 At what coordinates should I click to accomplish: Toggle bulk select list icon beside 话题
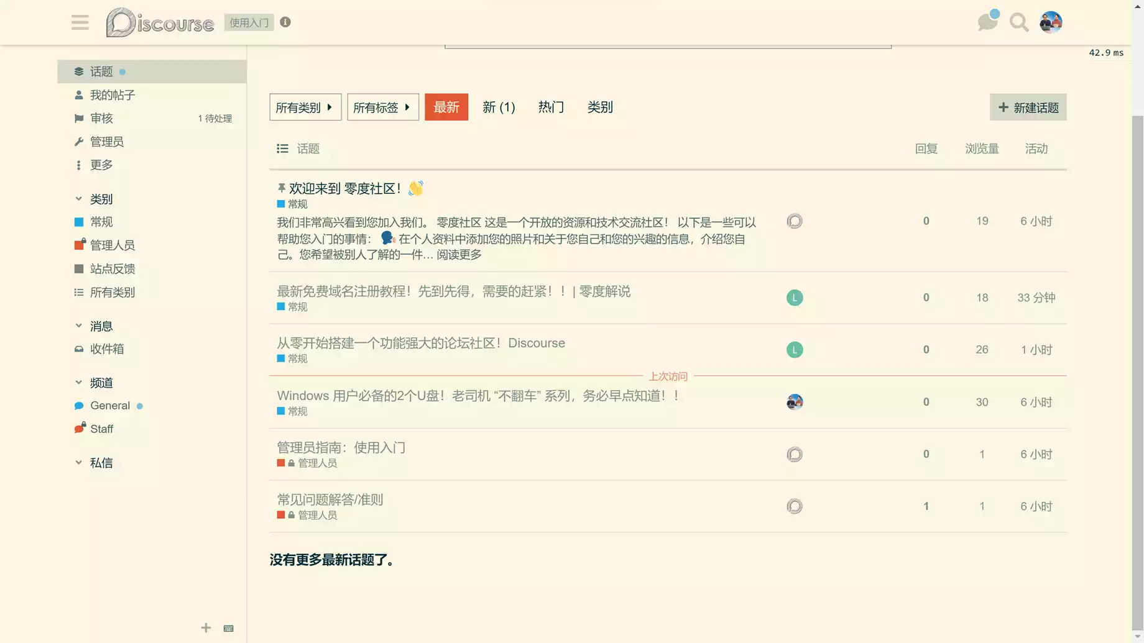point(282,148)
